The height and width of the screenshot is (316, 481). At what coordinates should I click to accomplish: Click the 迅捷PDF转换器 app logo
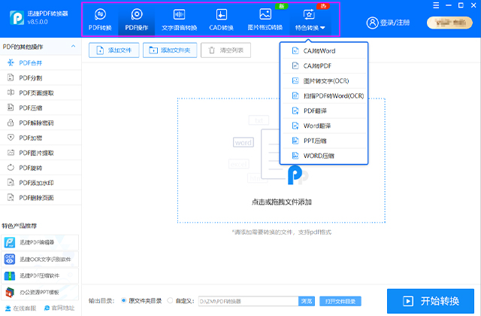tap(17, 18)
